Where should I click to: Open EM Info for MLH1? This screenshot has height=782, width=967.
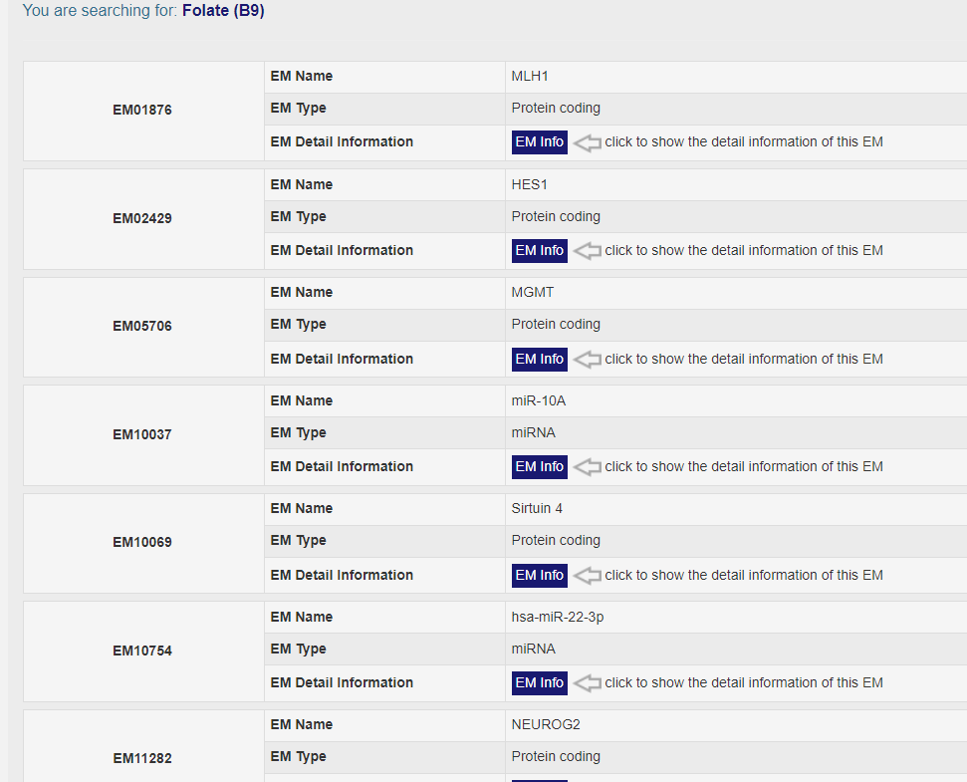click(540, 142)
